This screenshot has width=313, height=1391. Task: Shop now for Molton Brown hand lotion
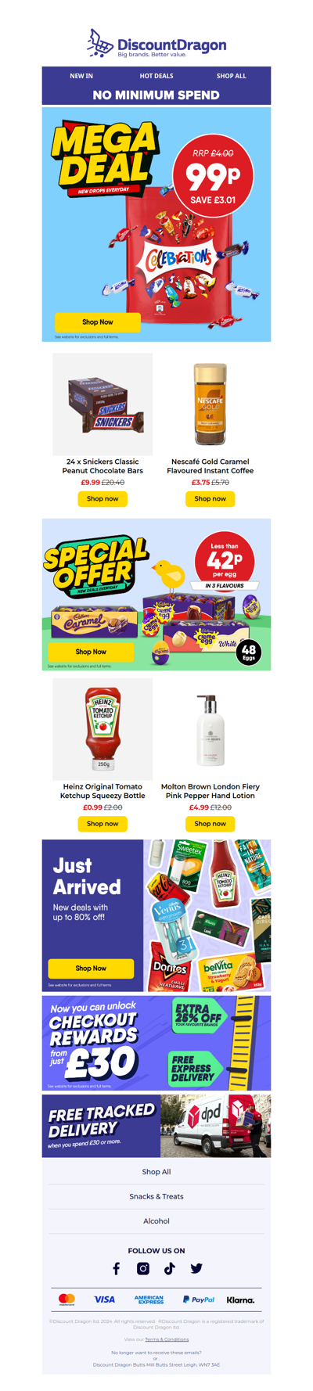point(210,824)
